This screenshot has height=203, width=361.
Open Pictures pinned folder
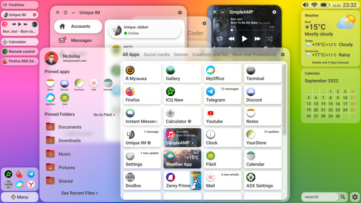[x=60, y=168]
